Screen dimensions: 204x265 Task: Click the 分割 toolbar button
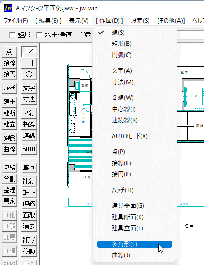click(x=9, y=179)
